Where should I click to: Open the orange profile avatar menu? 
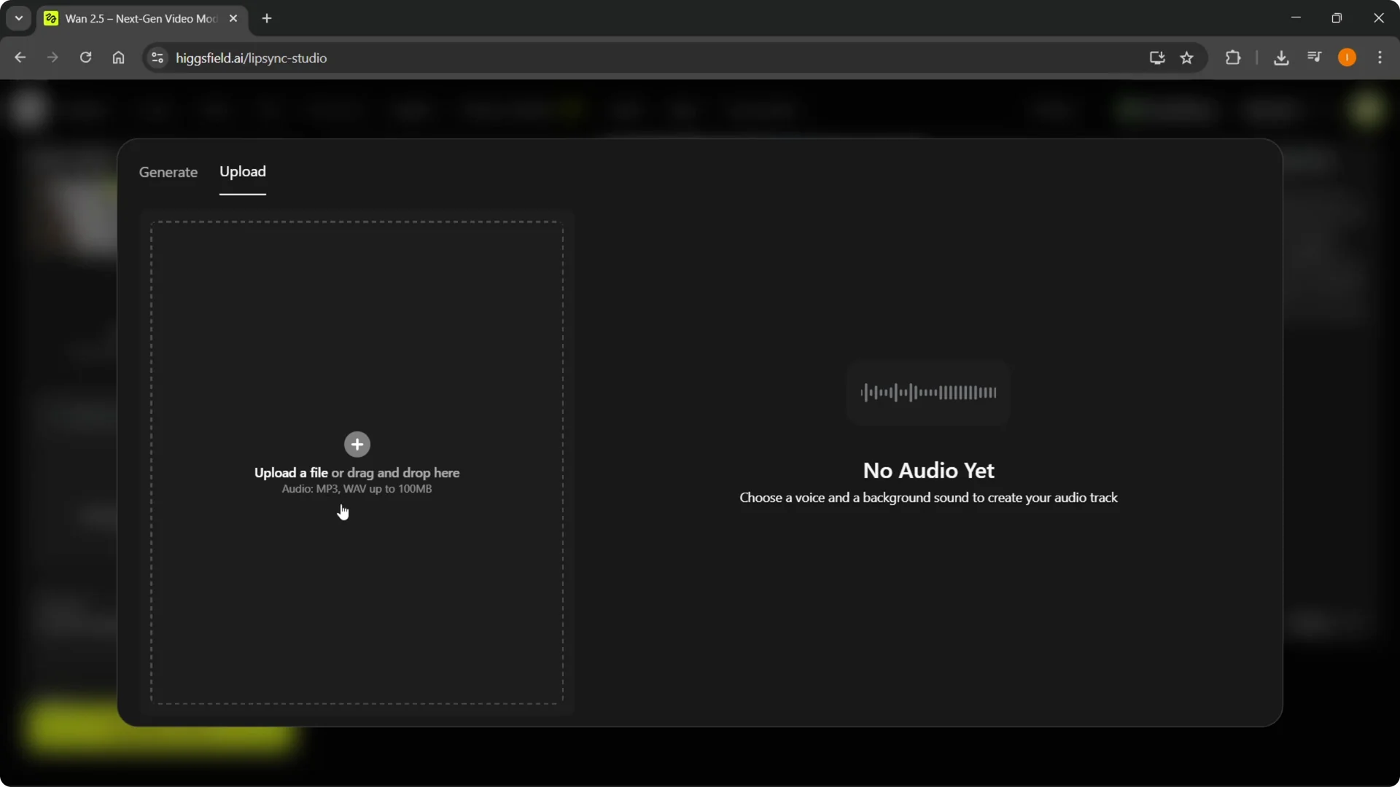click(1347, 58)
